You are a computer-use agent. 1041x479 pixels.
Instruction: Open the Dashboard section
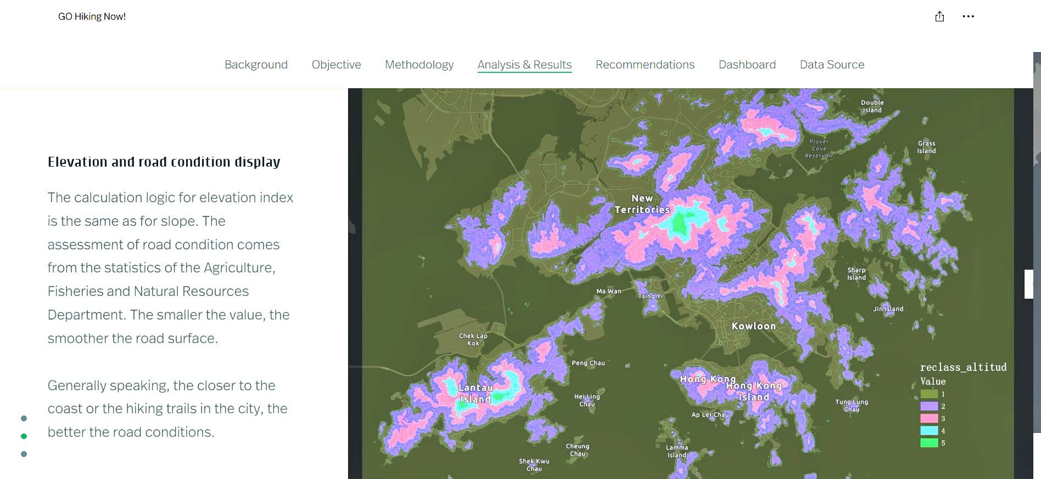pos(747,65)
